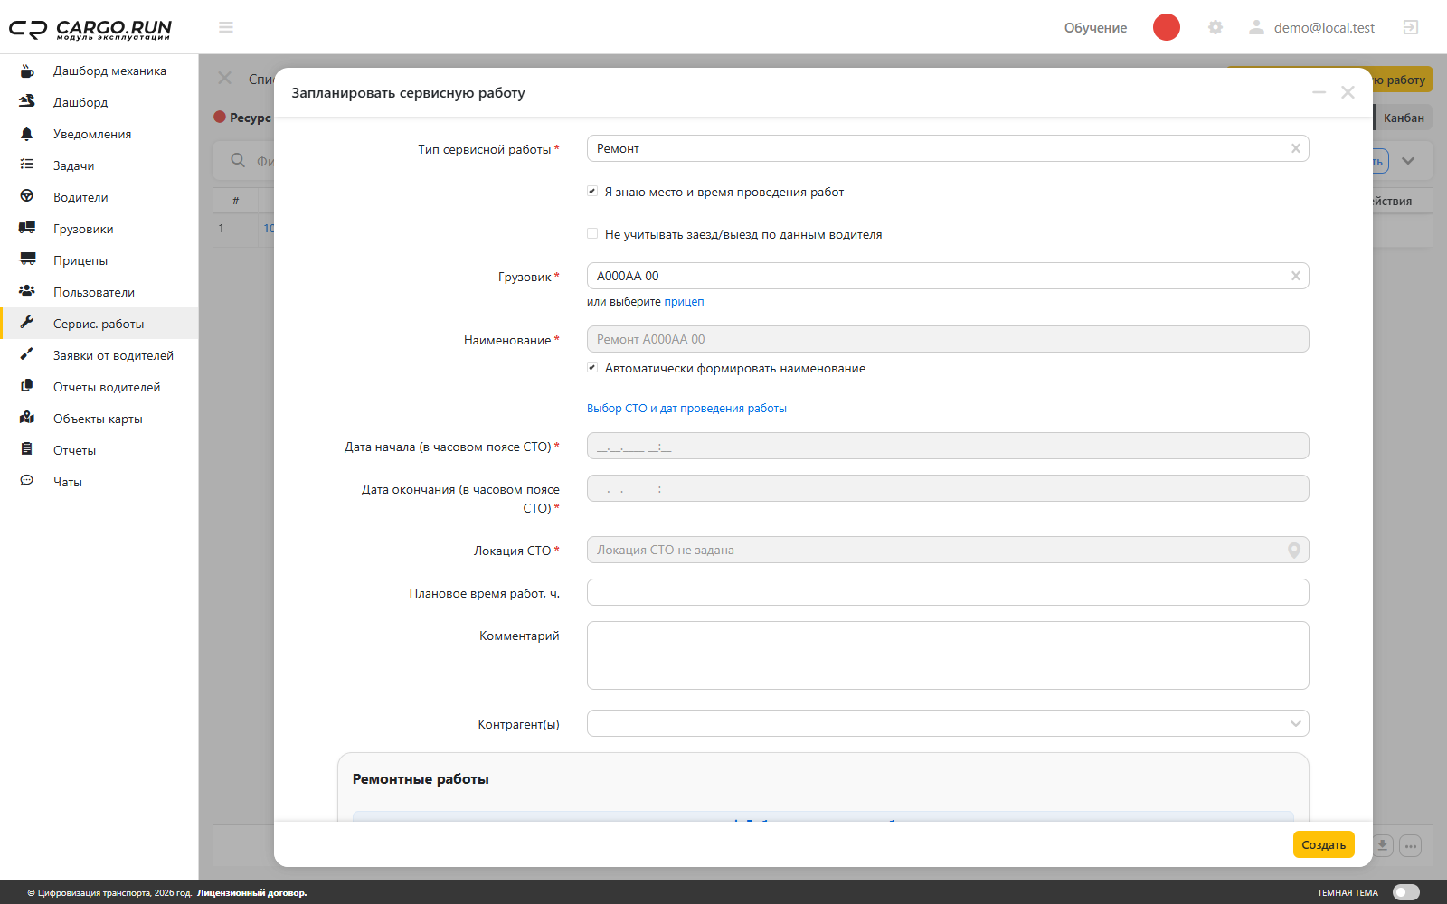Image resolution: width=1447 pixels, height=904 pixels.
Task: Open the hamburger menu icon
Action: [x=226, y=27]
